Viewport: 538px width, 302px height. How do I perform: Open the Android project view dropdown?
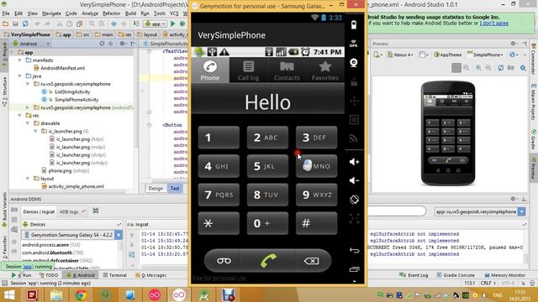(31, 44)
